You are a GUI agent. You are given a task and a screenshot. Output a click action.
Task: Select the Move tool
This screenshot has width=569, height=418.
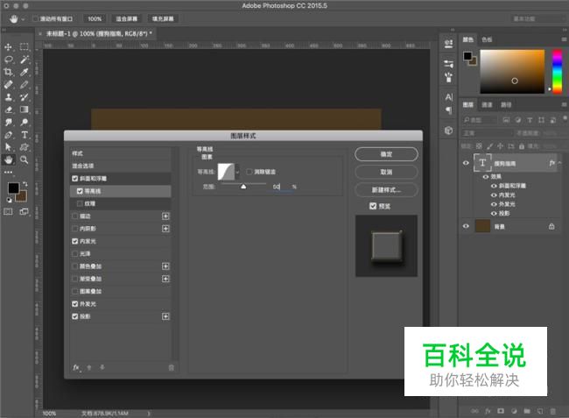[9, 46]
